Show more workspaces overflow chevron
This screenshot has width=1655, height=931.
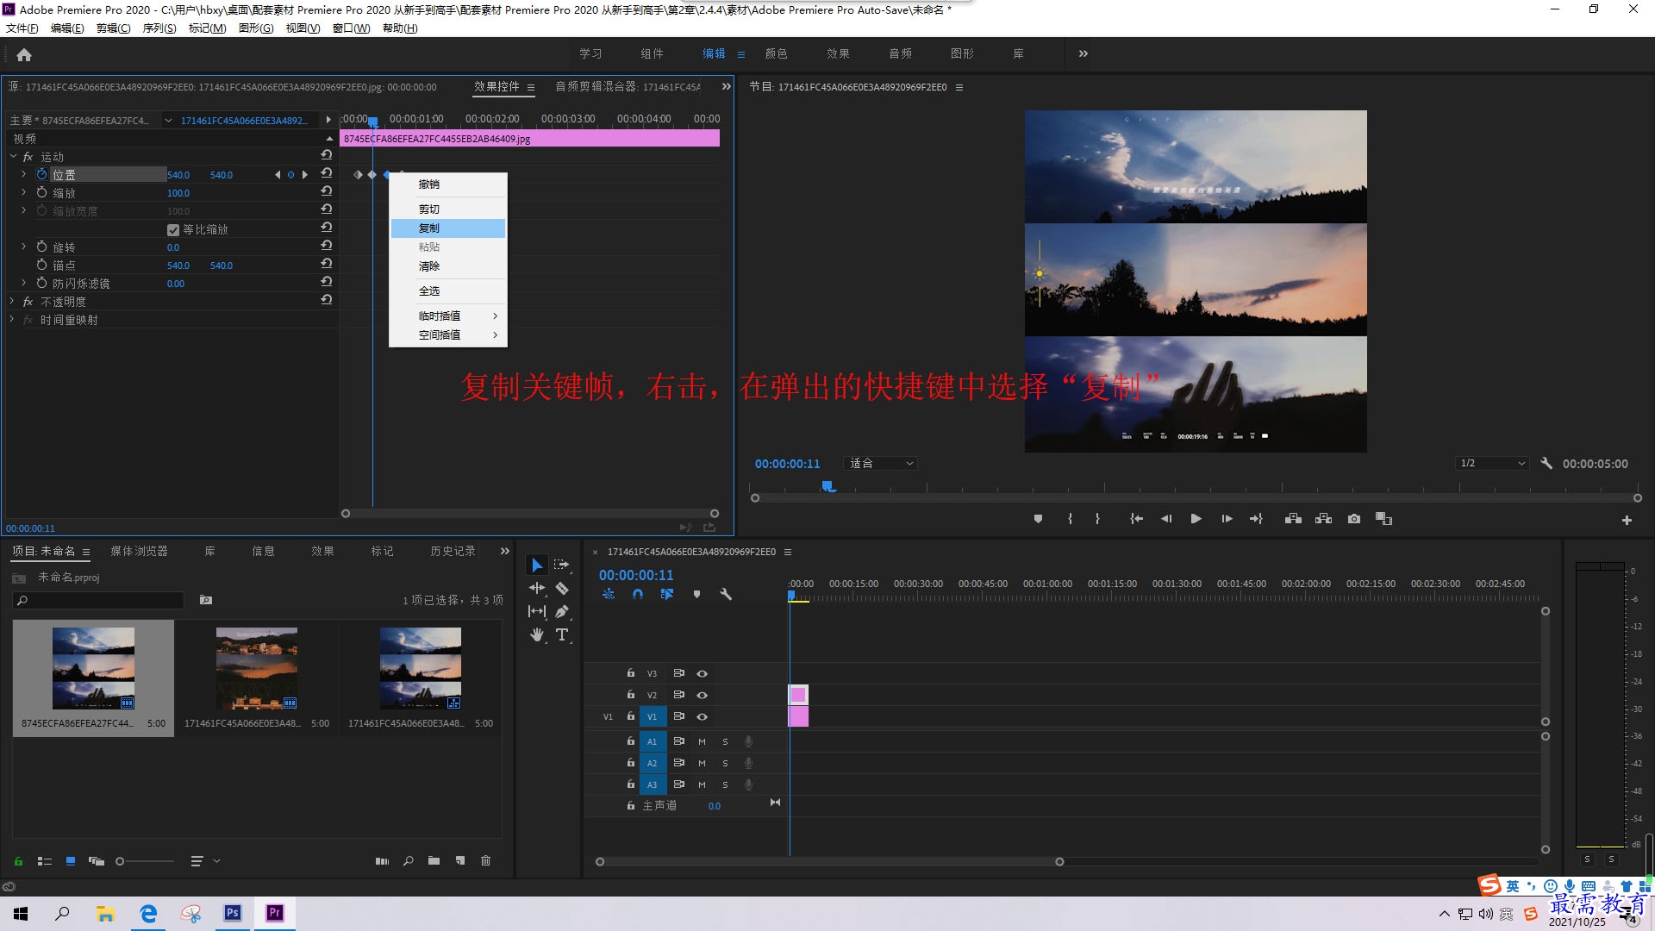(1083, 53)
